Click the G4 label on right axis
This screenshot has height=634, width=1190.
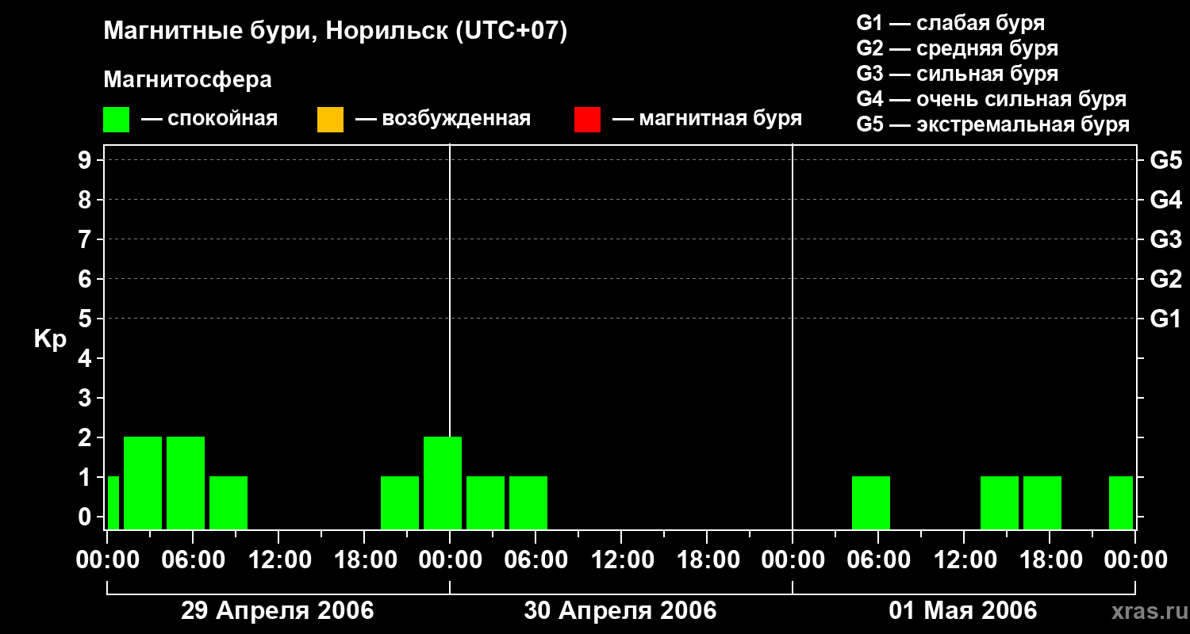(x=1165, y=200)
